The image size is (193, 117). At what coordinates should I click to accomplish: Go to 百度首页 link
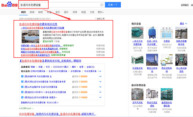click(x=185, y=5)
